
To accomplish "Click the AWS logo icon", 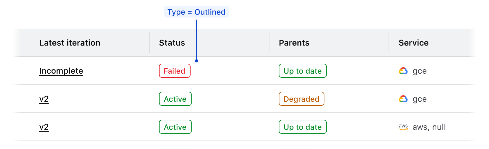I will (x=403, y=127).
